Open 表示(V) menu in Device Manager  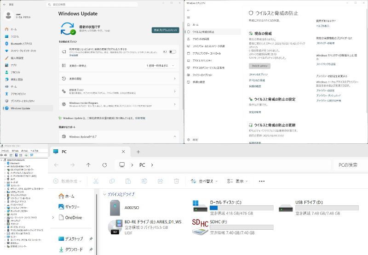[25, 151]
